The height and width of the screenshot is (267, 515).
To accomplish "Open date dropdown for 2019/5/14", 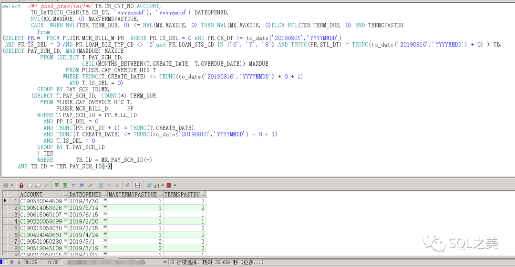I will pyautogui.click(x=105, y=207).
